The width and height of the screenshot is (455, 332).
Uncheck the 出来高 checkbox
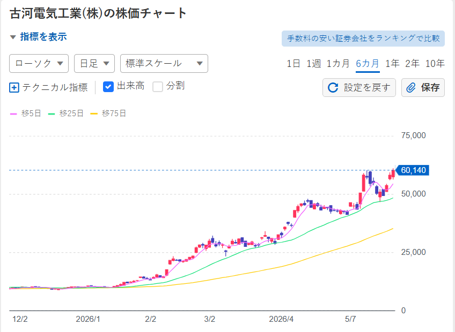pyautogui.click(x=108, y=87)
